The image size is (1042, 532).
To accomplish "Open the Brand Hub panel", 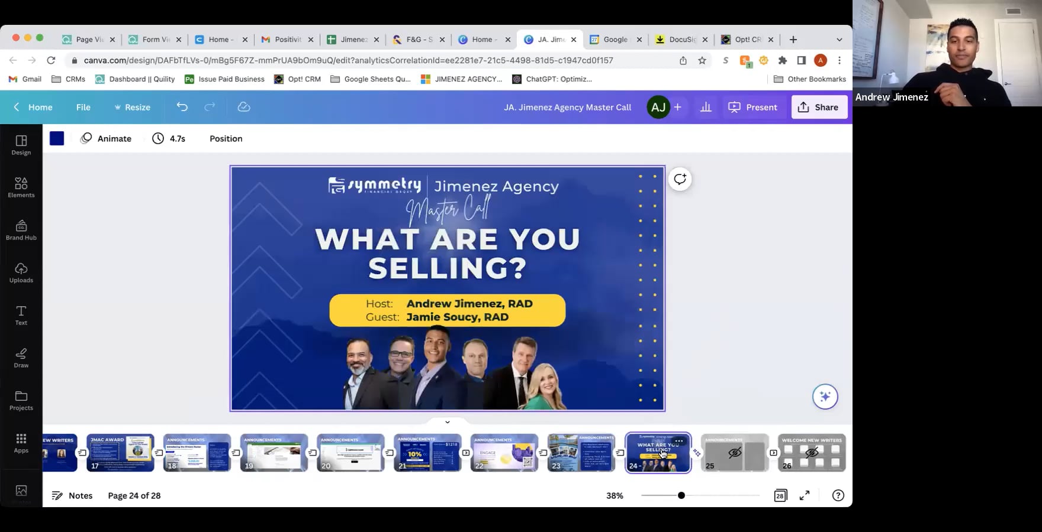I will pos(21,229).
